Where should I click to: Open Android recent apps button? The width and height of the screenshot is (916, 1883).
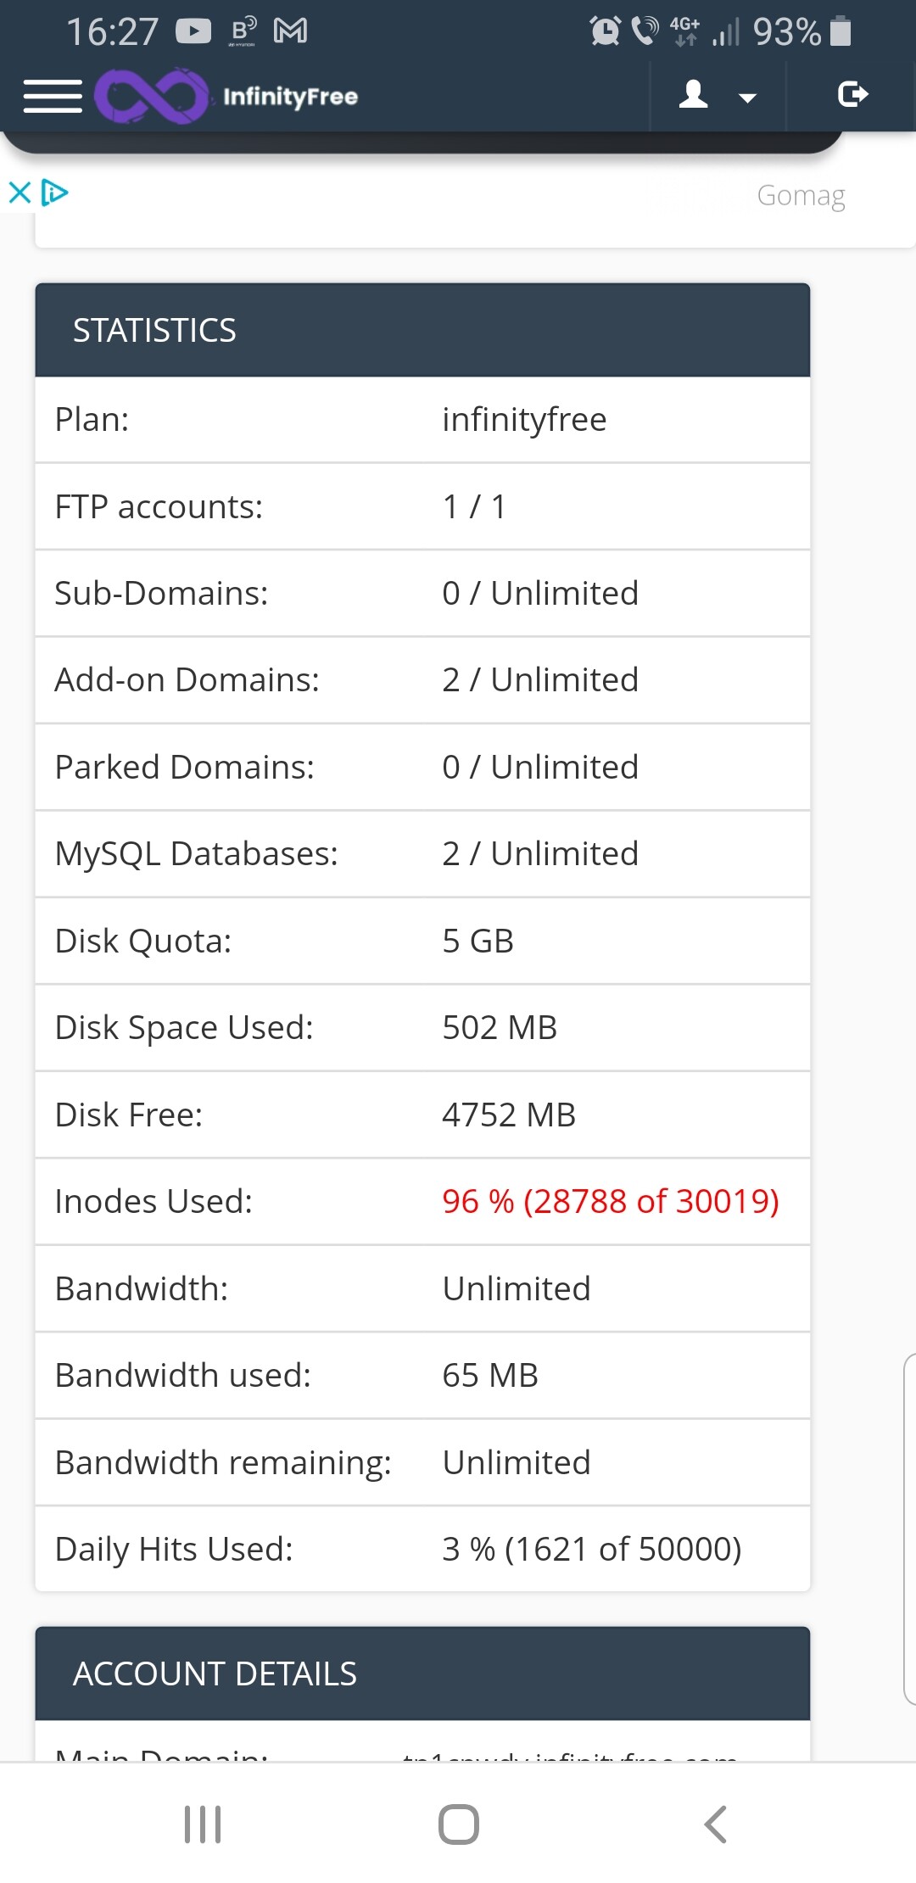(203, 1824)
